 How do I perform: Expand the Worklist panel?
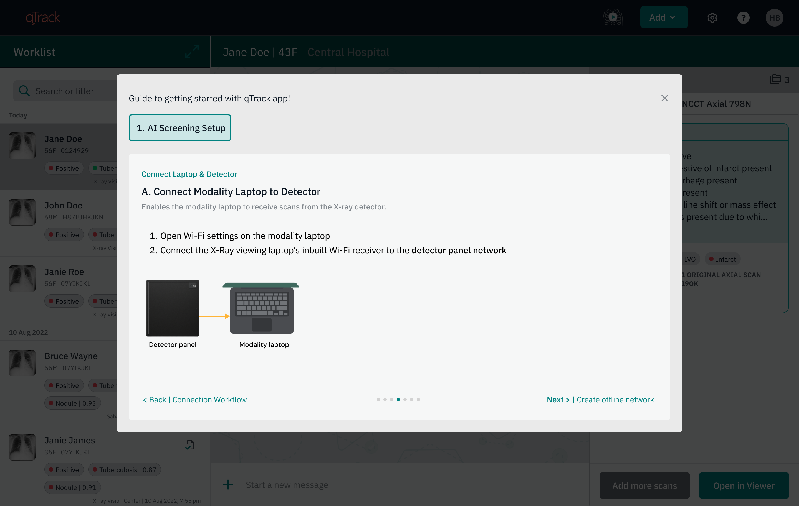pos(192,52)
